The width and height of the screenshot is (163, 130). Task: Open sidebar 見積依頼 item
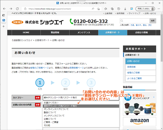[x=140, y=67]
